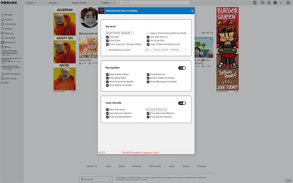Open the USD currency dropdown
293x183 pixels.
pos(148,50)
